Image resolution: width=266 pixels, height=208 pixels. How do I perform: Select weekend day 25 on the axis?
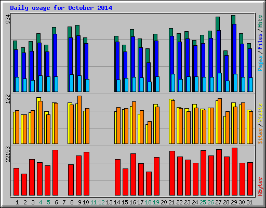[203, 202]
